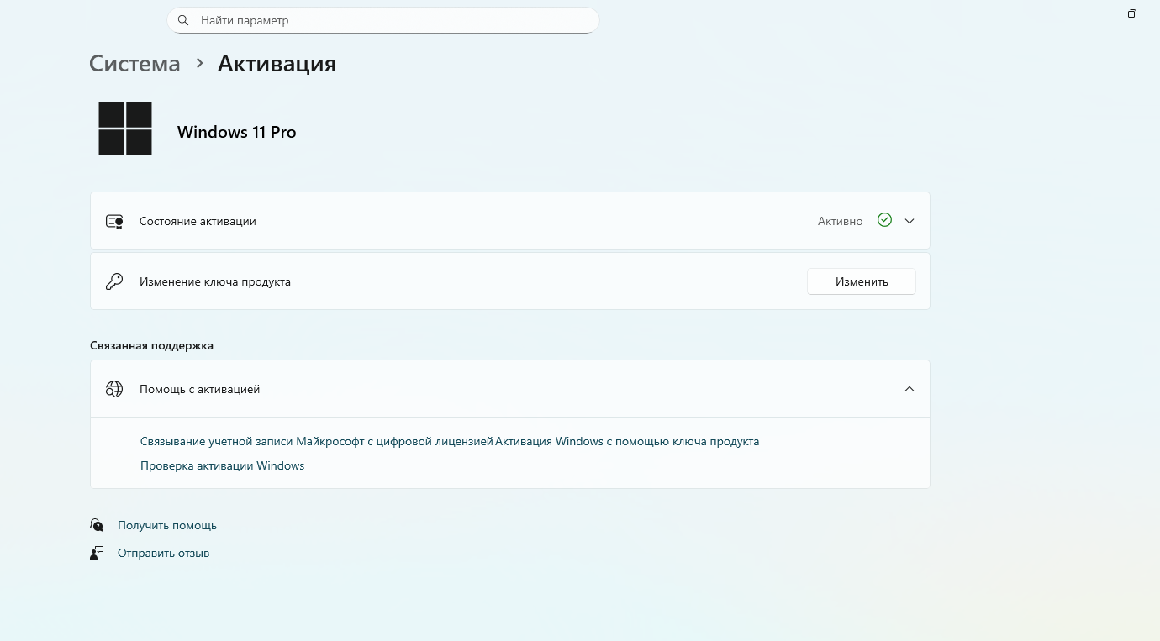This screenshot has height=641, width=1160.
Task: Open Связывание учетной записи Майкрософт link
Action: tap(317, 441)
